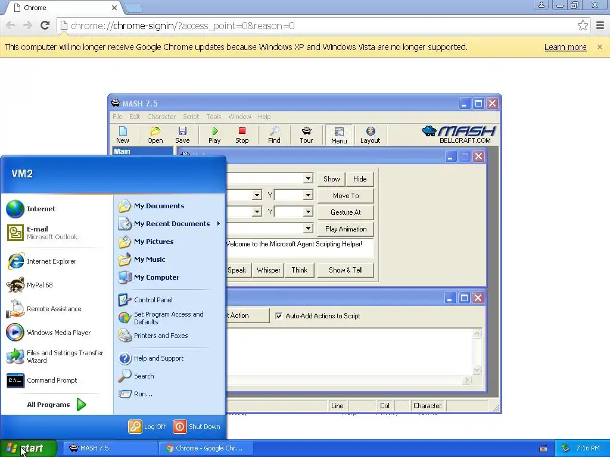Click into the Welcome text speech field
The height and width of the screenshot is (457, 610).
(299, 249)
